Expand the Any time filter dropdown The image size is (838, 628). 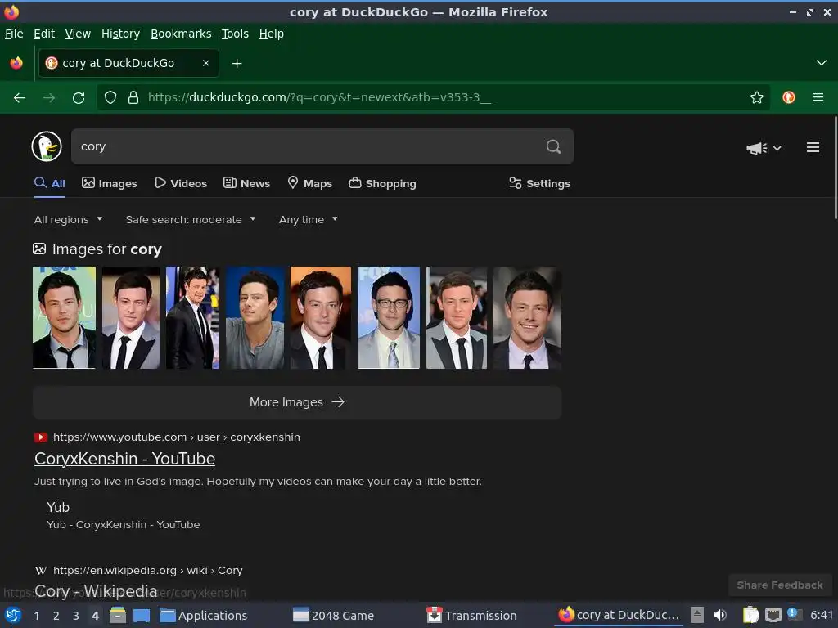[x=309, y=219]
